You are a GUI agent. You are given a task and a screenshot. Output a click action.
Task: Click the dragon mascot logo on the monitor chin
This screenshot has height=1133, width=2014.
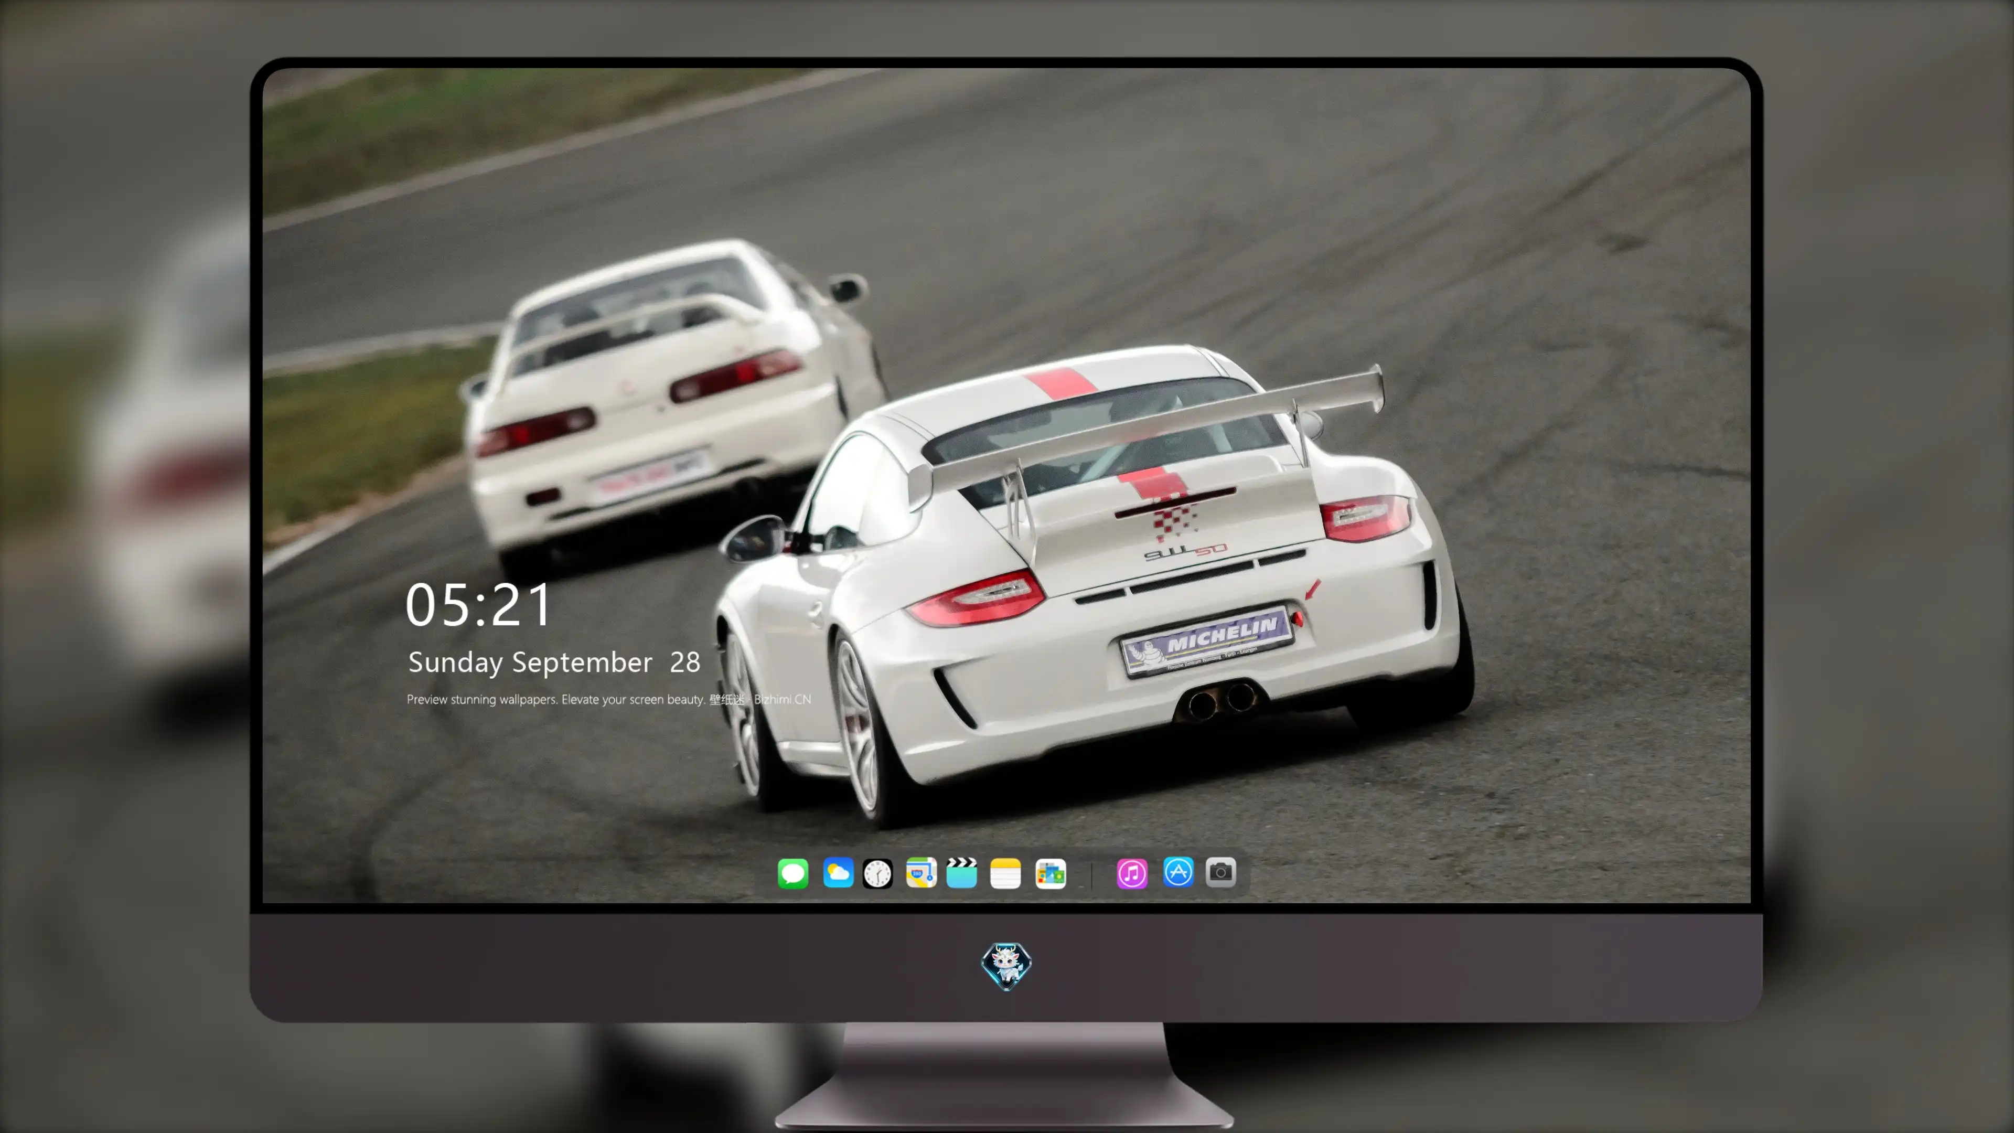click(1006, 966)
